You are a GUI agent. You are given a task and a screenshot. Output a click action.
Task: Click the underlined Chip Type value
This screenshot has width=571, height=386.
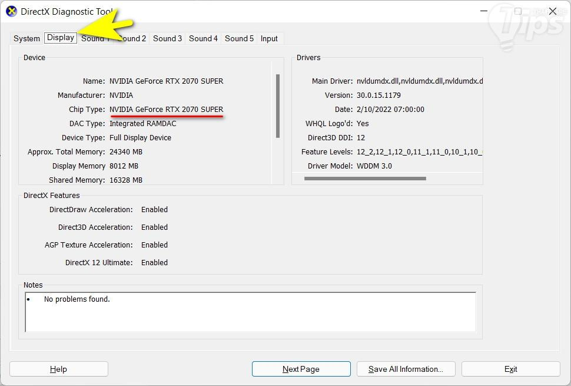coord(167,110)
